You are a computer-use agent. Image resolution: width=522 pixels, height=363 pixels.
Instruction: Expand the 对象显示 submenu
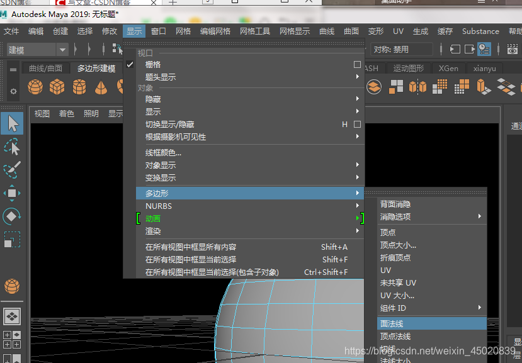coord(251,165)
